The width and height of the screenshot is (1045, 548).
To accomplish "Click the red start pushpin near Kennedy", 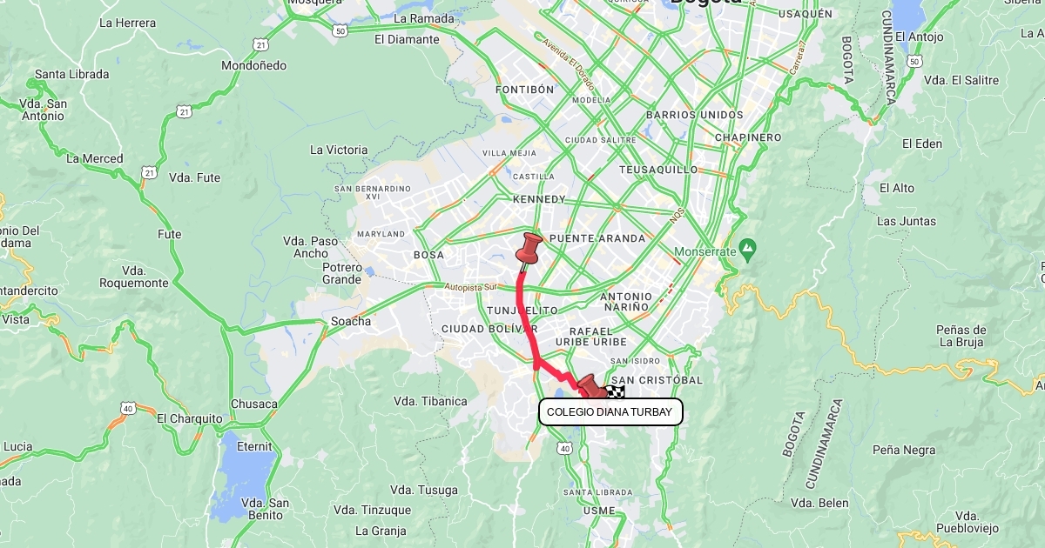I will coord(528,250).
